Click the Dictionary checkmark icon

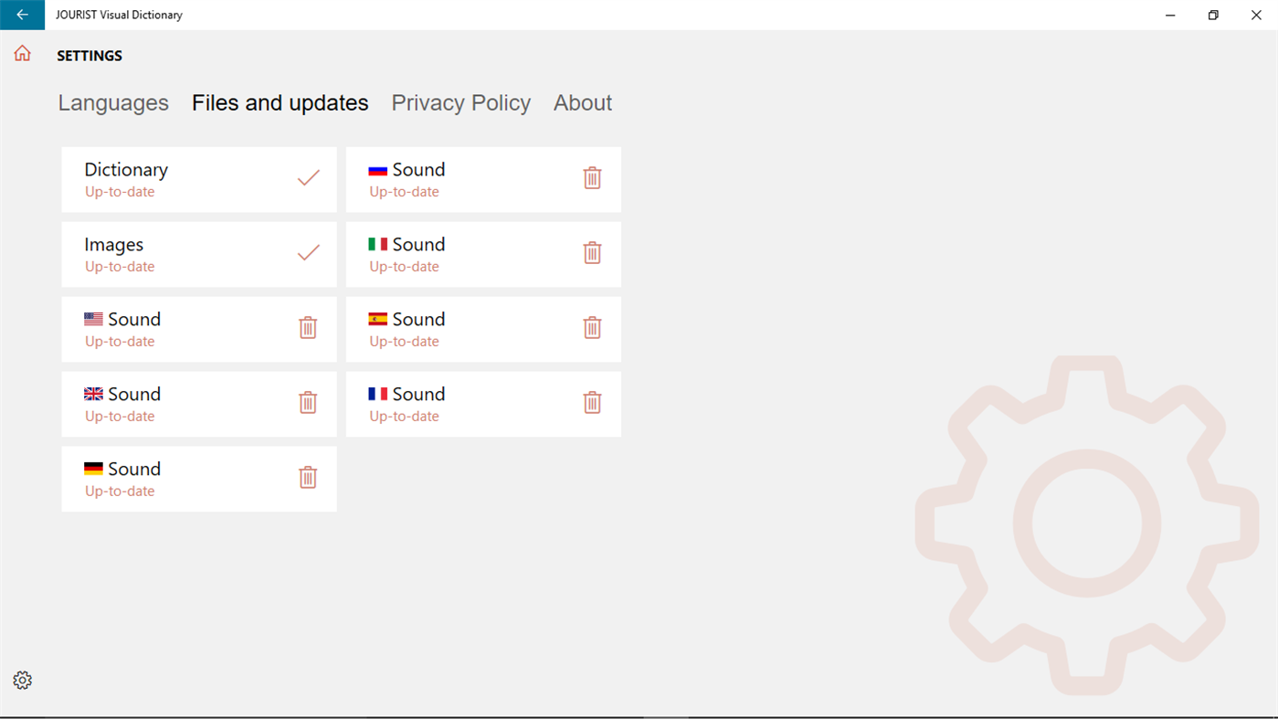click(309, 178)
